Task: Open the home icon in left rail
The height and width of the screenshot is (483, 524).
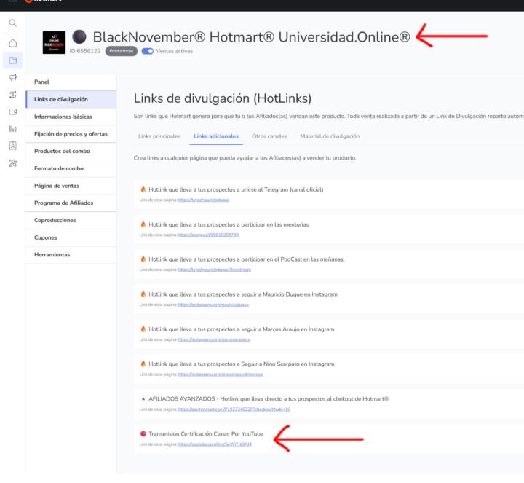Action: [x=12, y=42]
